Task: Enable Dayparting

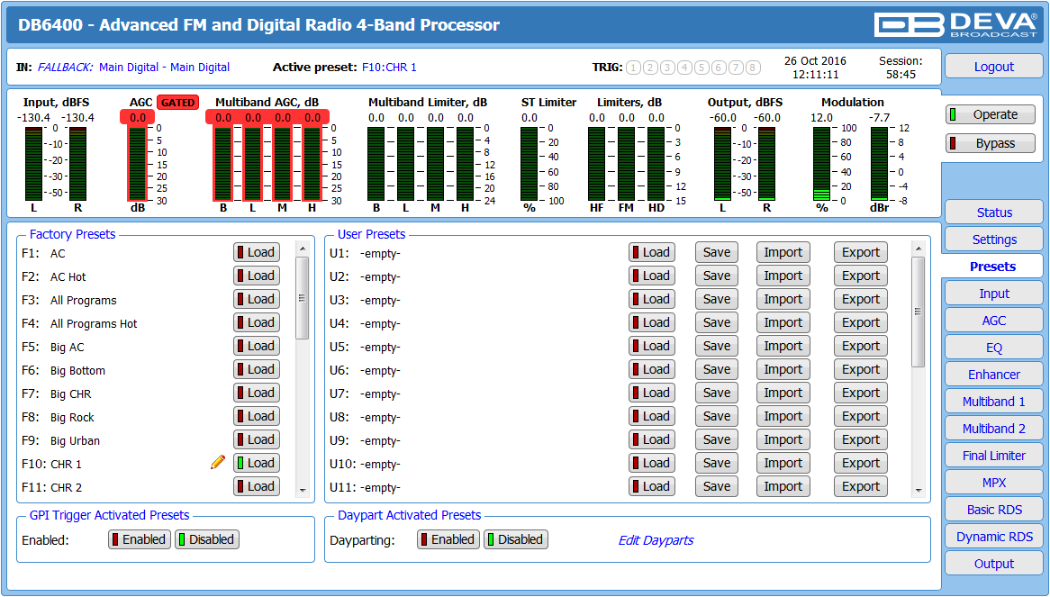Action: pyautogui.click(x=448, y=539)
